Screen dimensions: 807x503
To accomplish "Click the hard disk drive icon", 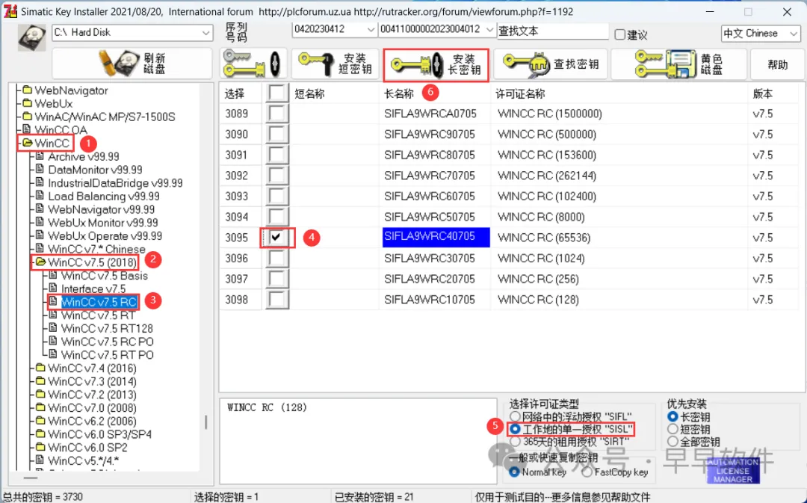I will pyautogui.click(x=32, y=37).
